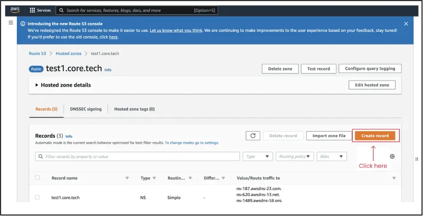Click 'here' link for old console
The height and width of the screenshot is (216, 423).
(113, 37)
